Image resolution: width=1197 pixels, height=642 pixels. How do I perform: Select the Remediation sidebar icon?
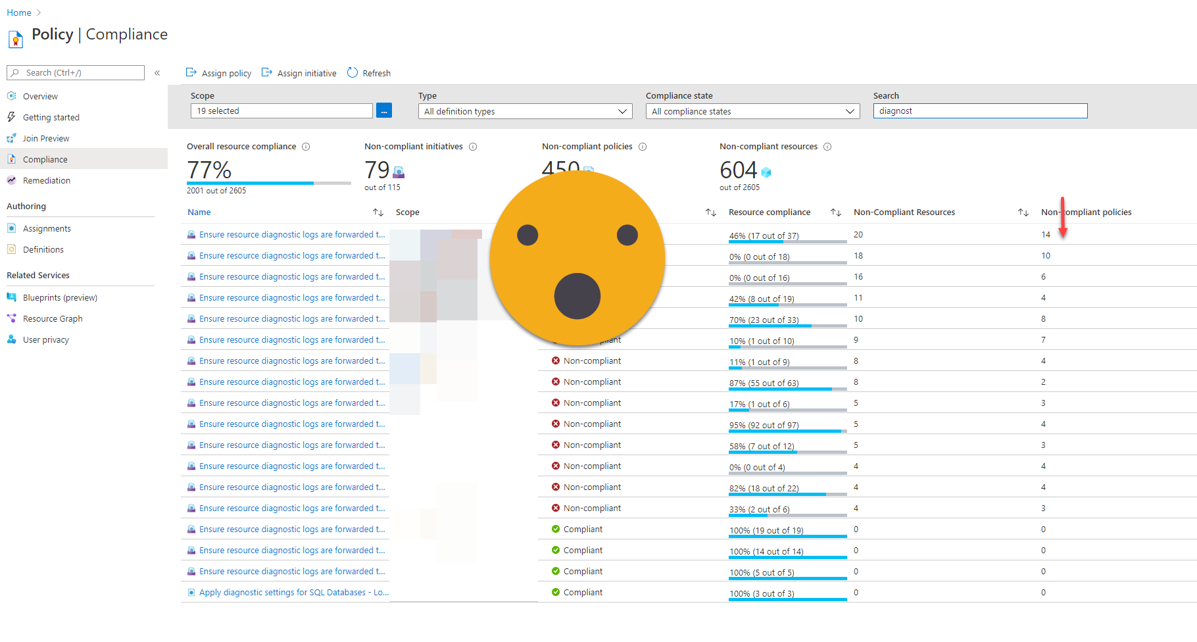point(12,180)
